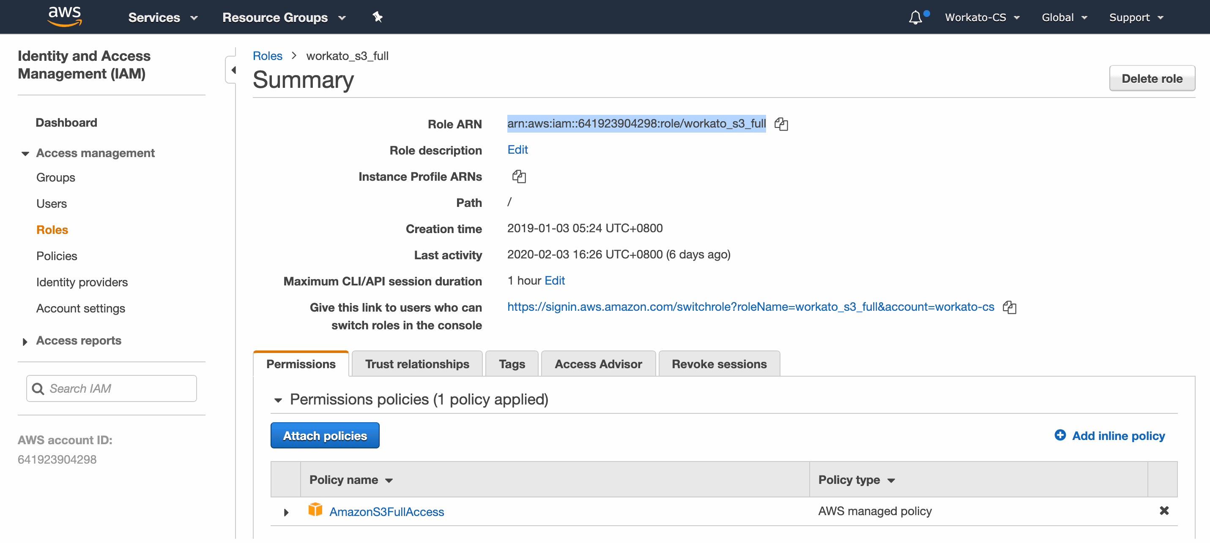This screenshot has height=543, width=1210.
Task: Click the Attach policies button
Action: click(325, 435)
